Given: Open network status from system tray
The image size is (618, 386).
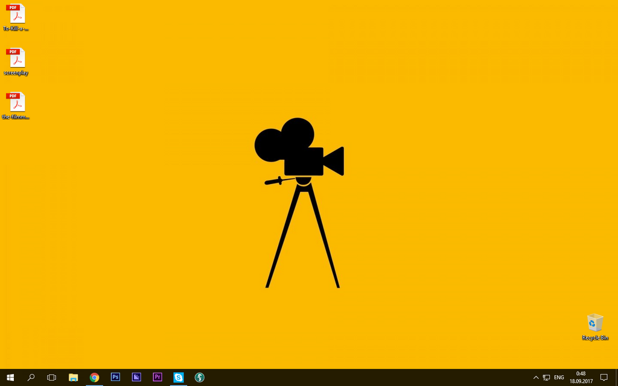Looking at the screenshot, I should point(547,378).
